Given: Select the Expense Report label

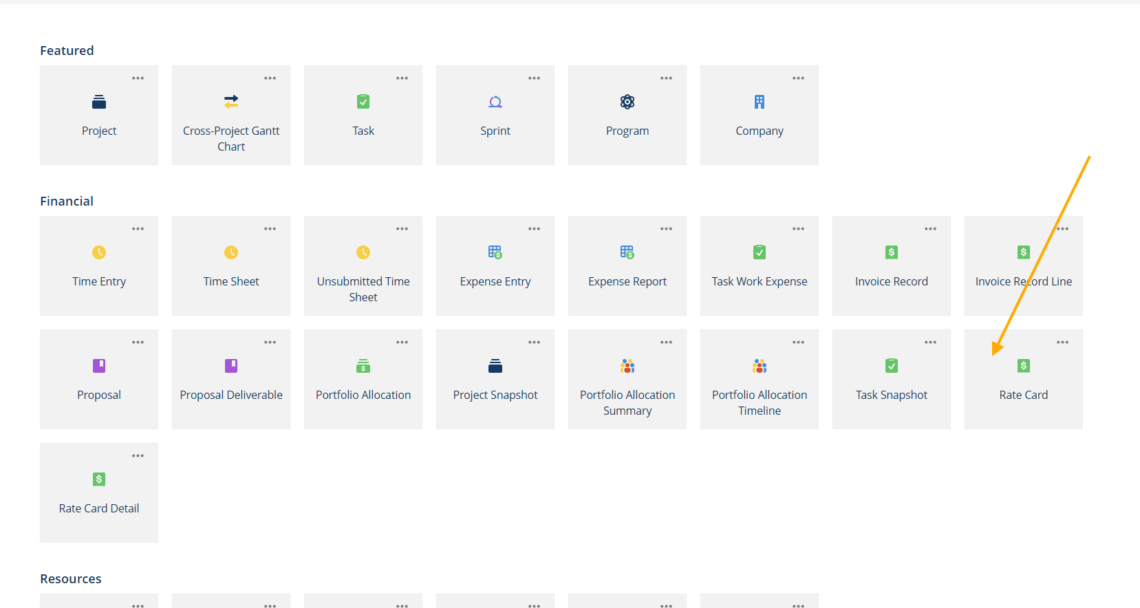Looking at the screenshot, I should (627, 281).
